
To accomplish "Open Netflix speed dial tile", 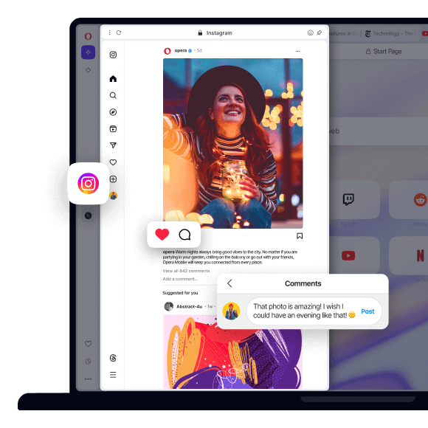I will tap(408, 255).
